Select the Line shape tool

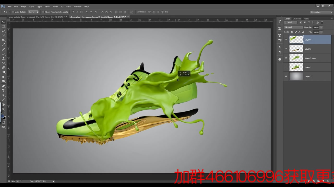click(3, 100)
